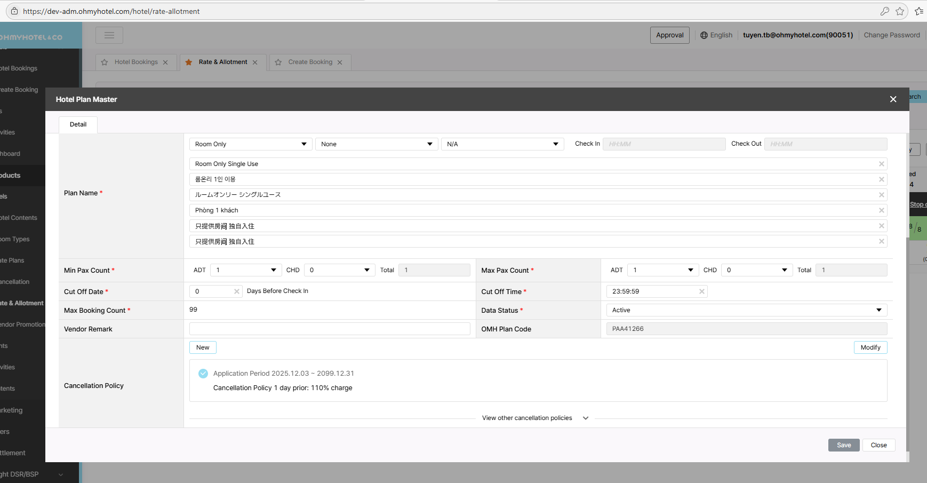The width and height of the screenshot is (927, 483).
Task: Expand View other cancellation policies
Action: click(534, 418)
